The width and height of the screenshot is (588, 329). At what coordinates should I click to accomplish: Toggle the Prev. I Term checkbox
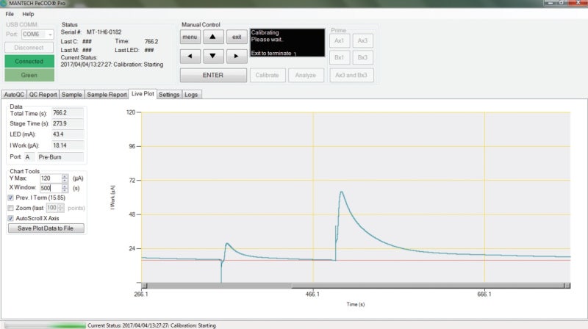click(x=11, y=198)
